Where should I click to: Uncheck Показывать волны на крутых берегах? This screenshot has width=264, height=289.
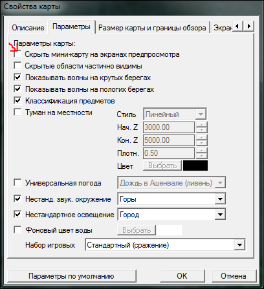tap(17, 77)
